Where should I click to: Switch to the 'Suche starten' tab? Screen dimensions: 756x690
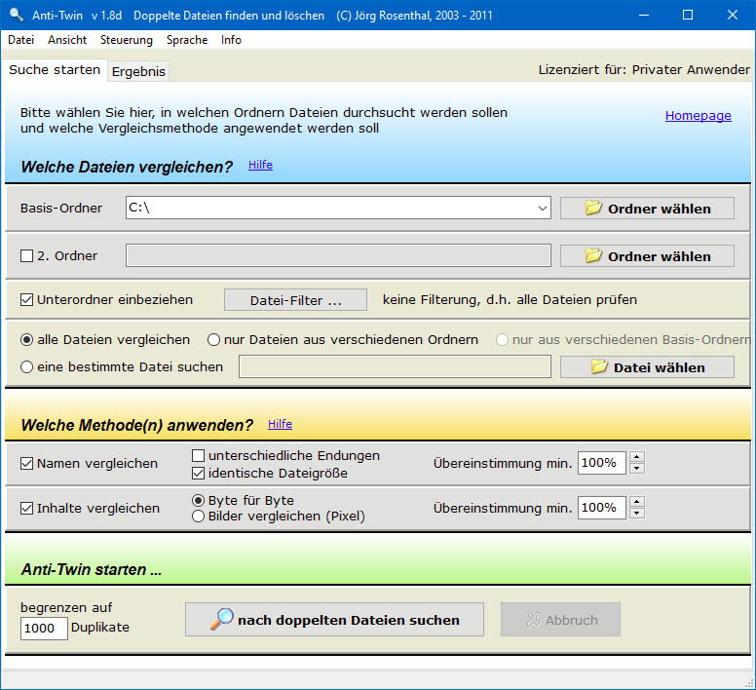[55, 70]
